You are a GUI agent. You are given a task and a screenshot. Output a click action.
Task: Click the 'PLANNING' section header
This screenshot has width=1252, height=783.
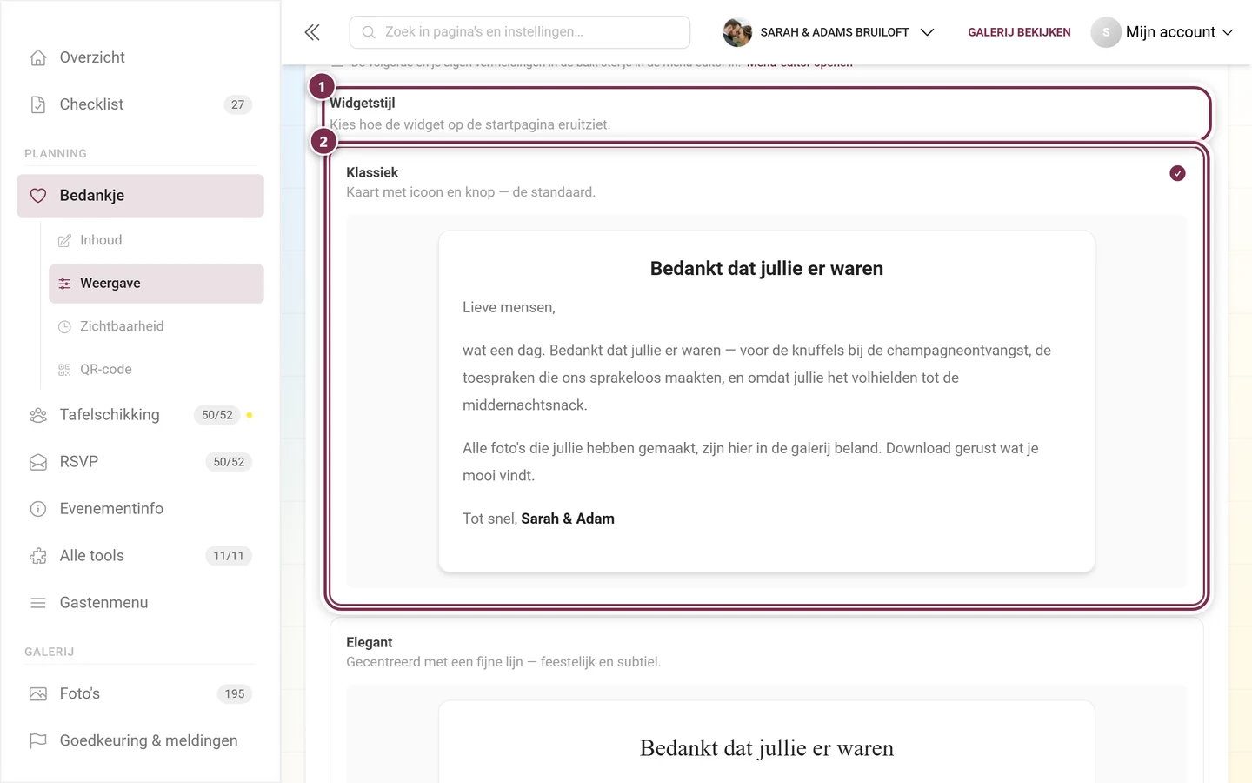pos(56,153)
